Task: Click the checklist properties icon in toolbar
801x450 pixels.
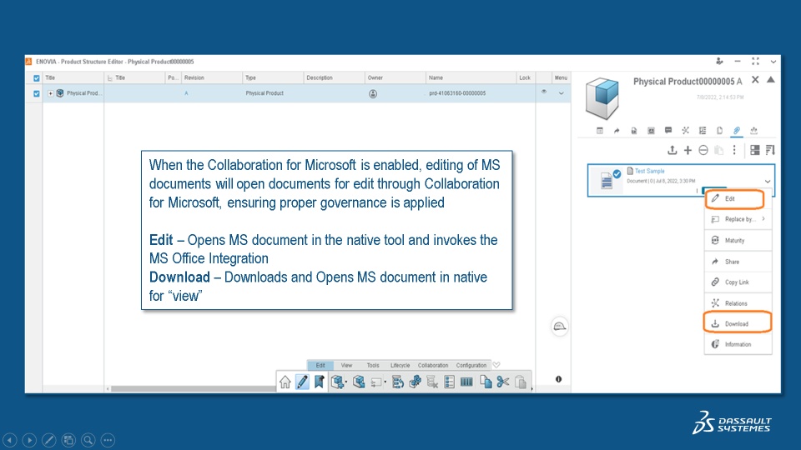Action: [x=450, y=382]
